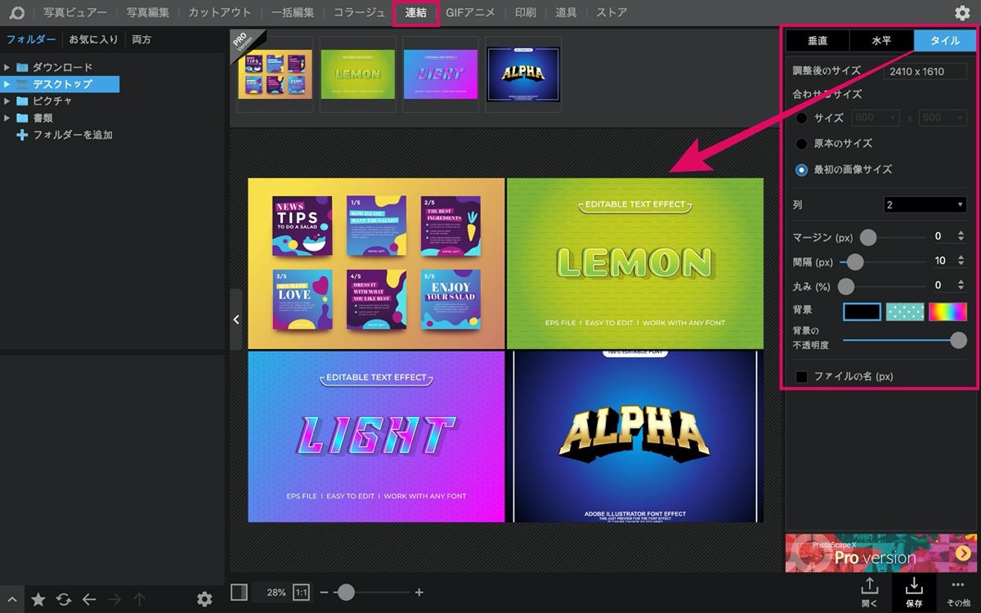Go back with the left arrow icon
The width and height of the screenshot is (981, 613).
click(x=89, y=599)
